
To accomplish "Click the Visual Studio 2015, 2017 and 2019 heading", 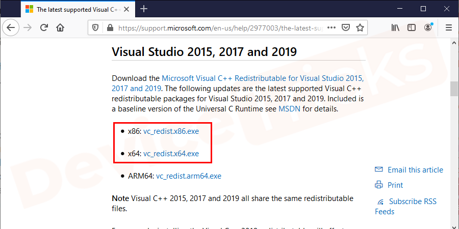I will point(205,52).
